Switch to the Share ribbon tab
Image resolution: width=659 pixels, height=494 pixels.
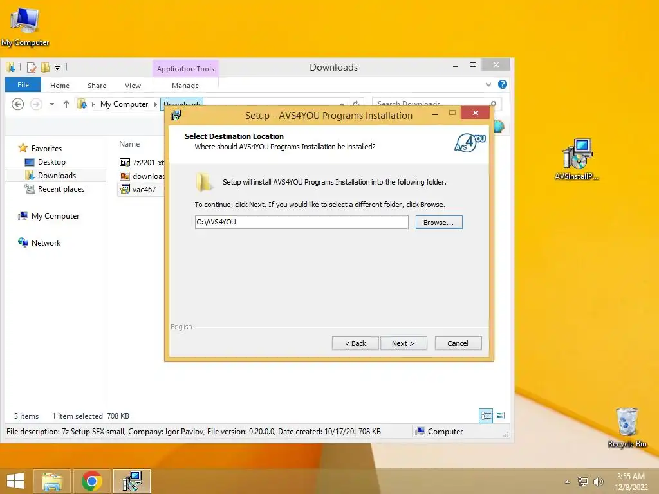pos(97,86)
